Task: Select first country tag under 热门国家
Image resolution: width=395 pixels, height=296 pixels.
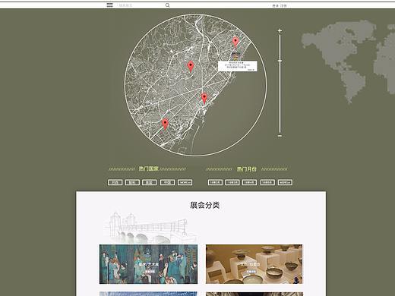Action: pos(115,182)
